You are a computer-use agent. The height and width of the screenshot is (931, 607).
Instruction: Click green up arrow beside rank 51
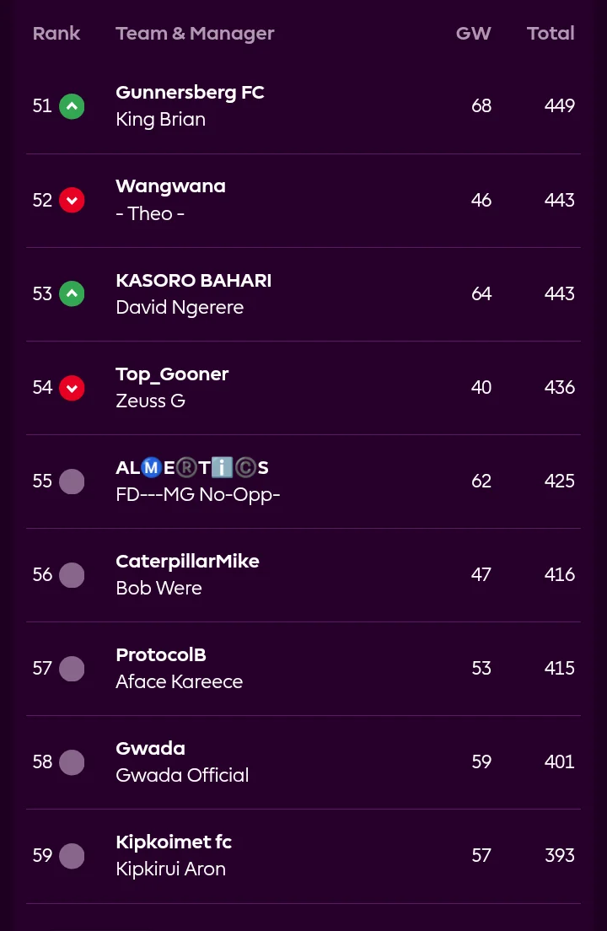(x=72, y=106)
